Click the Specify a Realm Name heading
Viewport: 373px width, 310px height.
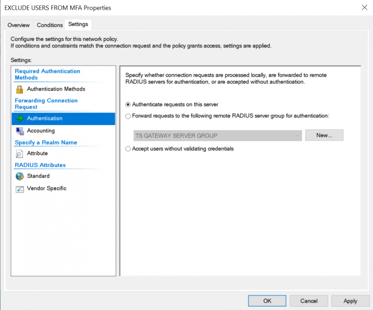[x=46, y=143]
